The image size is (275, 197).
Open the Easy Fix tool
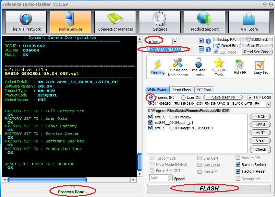click(x=261, y=67)
